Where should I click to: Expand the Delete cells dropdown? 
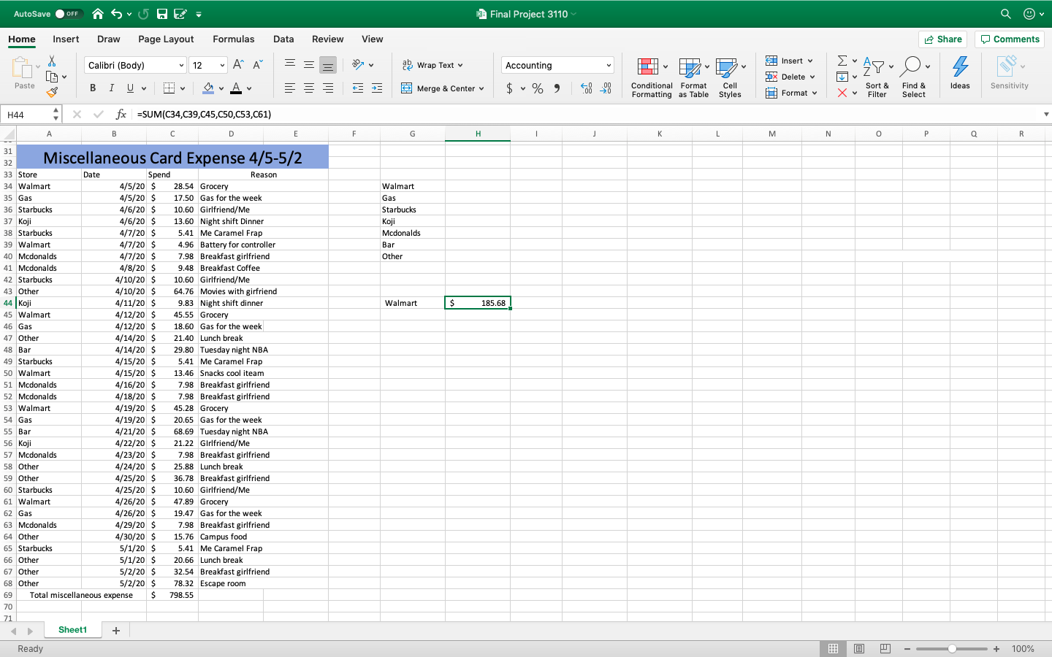(x=812, y=77)
